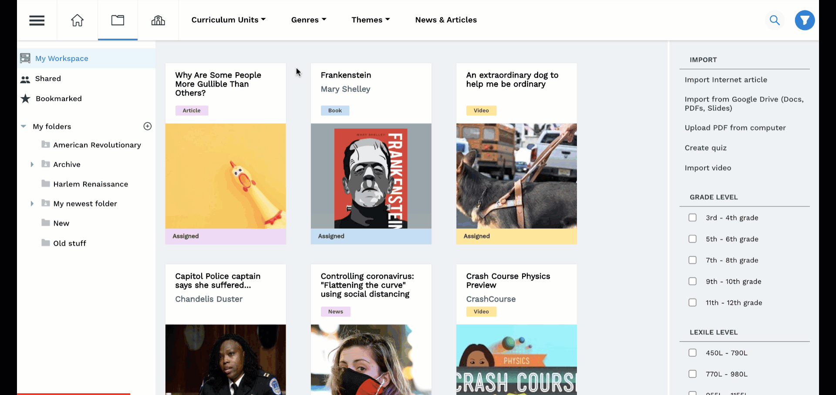
Task: Expand the Archive folder arrow
Action: tap(32, 164)
